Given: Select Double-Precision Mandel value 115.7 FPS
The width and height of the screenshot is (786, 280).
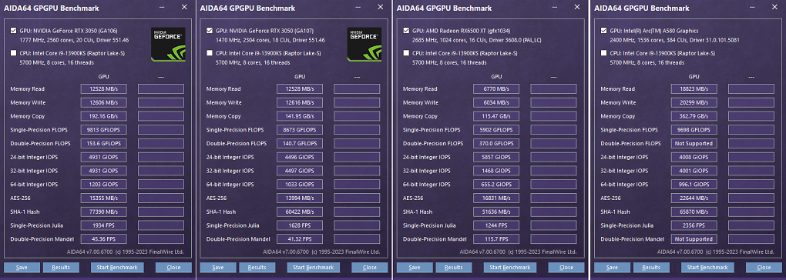Looking at the screenshot, I should pos(496,239).
